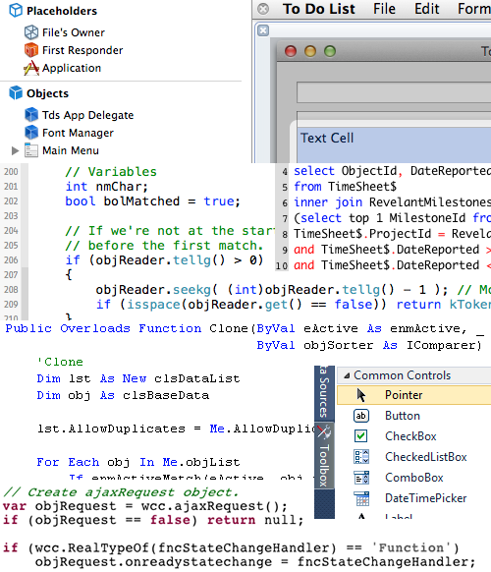Viewport: 491px width, 572px height.
Task: Click the green zoom window light
Action: [x=330, y=51]
